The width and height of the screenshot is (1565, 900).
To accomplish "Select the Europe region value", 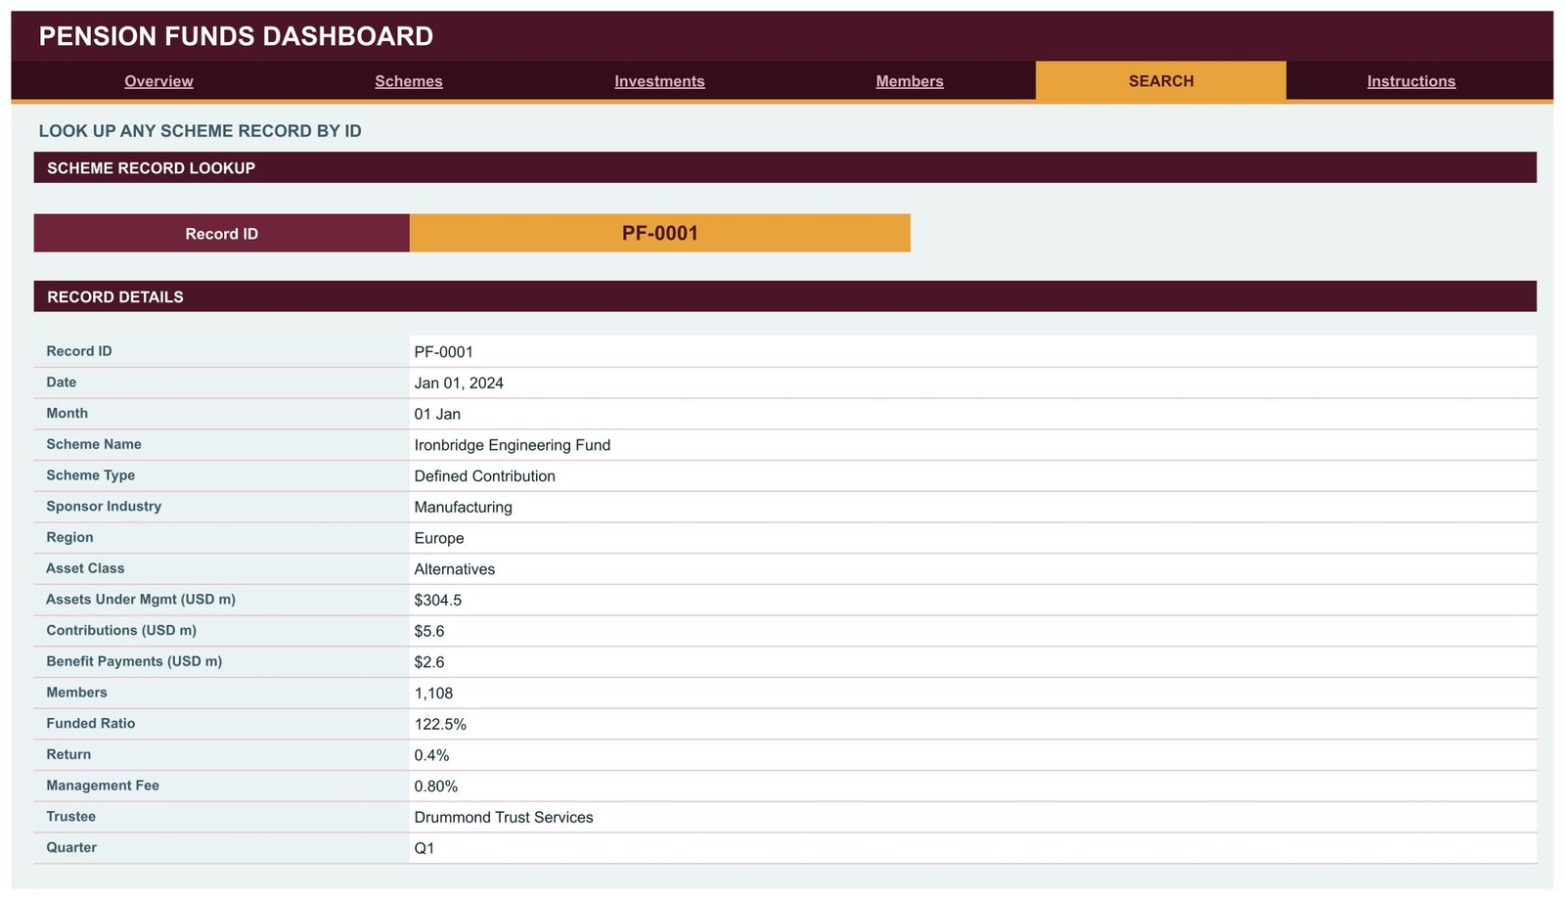I will tap(439, 538).
